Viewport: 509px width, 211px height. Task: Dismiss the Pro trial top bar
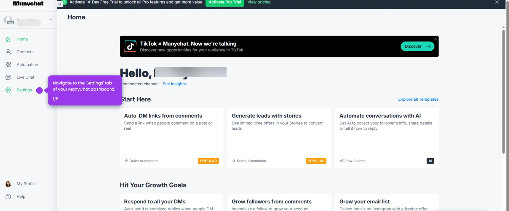(x=497, y=2)
